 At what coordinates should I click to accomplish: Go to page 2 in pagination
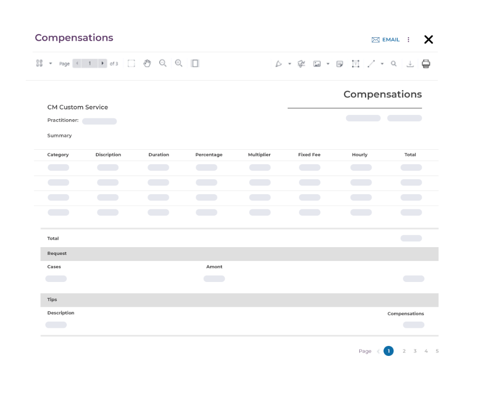pos(404,351)
